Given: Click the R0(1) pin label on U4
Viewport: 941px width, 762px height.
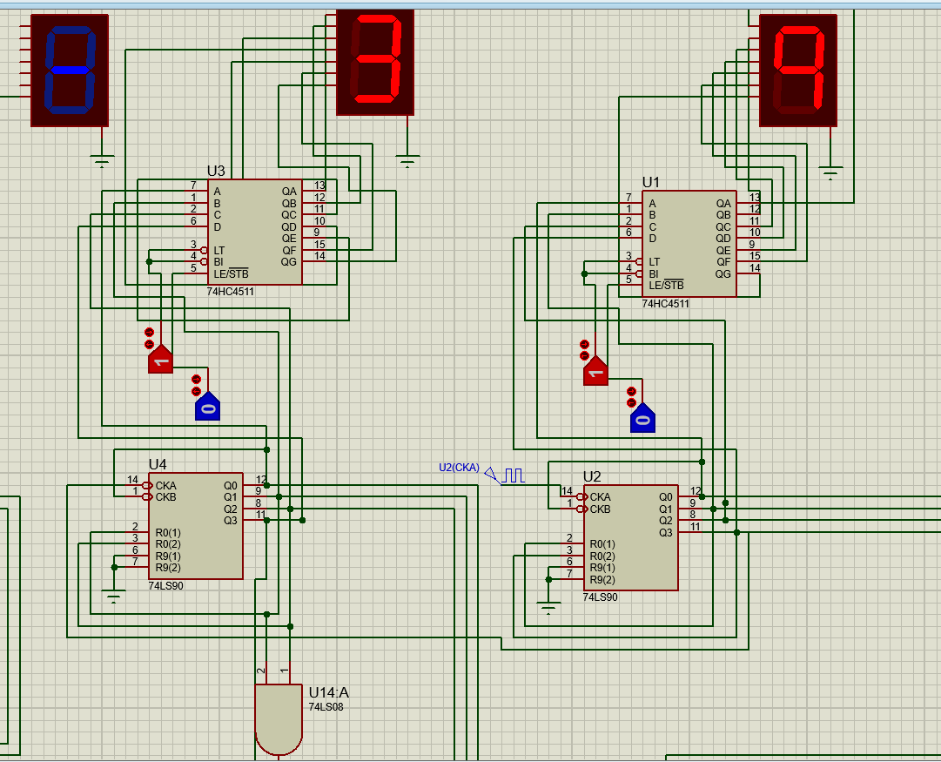Looking at the screenshot, I should 168,533.
